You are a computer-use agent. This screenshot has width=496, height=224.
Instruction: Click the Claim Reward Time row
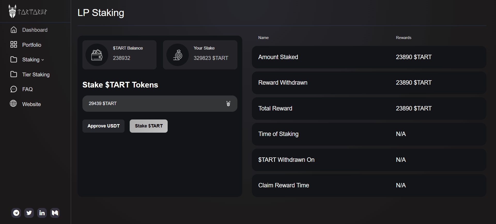tap(369, 185)
